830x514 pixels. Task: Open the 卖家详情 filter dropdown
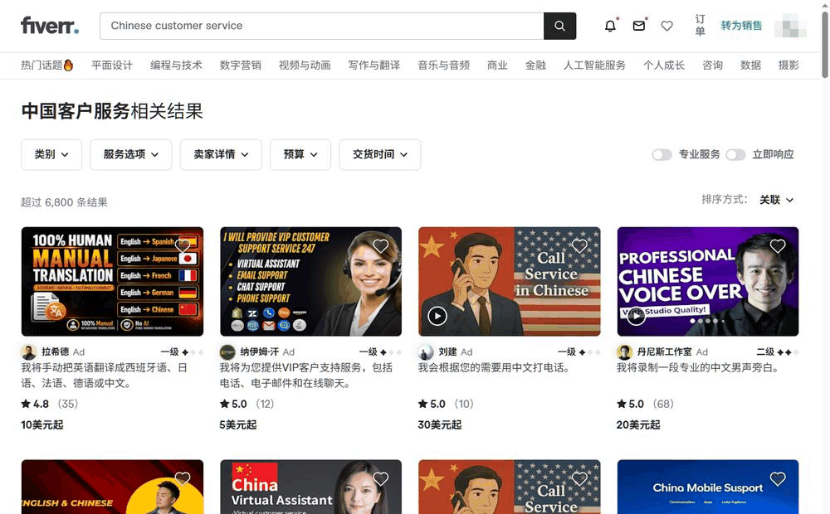pos(221,154)
